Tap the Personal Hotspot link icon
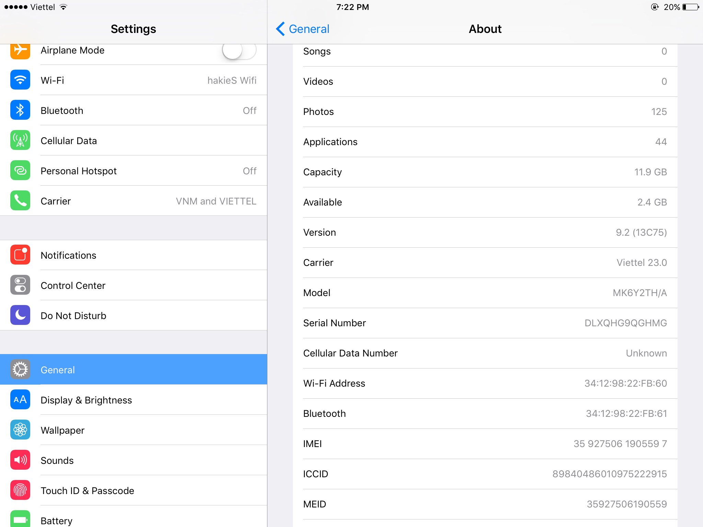703x527 pixels. 20,170
